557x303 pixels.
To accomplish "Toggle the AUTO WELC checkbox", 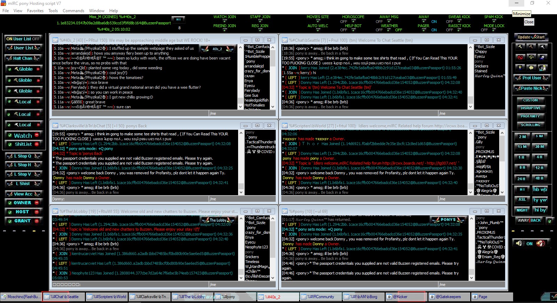I will [x=317, y=30].
